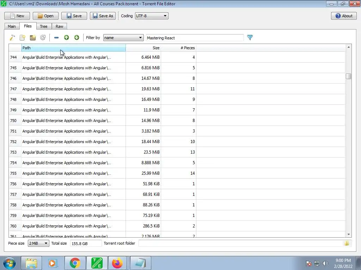Image resolution: width=361 pixels, height=270 pixels.
Task: Click the torrent root folder browse icon
Action: [347, 243]
